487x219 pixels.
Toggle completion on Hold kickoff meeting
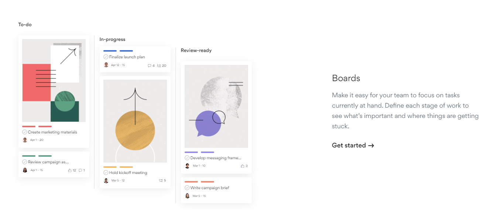point(106,173)
